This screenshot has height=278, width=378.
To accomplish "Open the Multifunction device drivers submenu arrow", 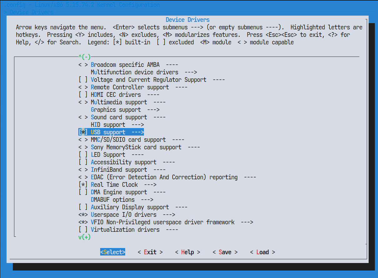I will point(191,72).
